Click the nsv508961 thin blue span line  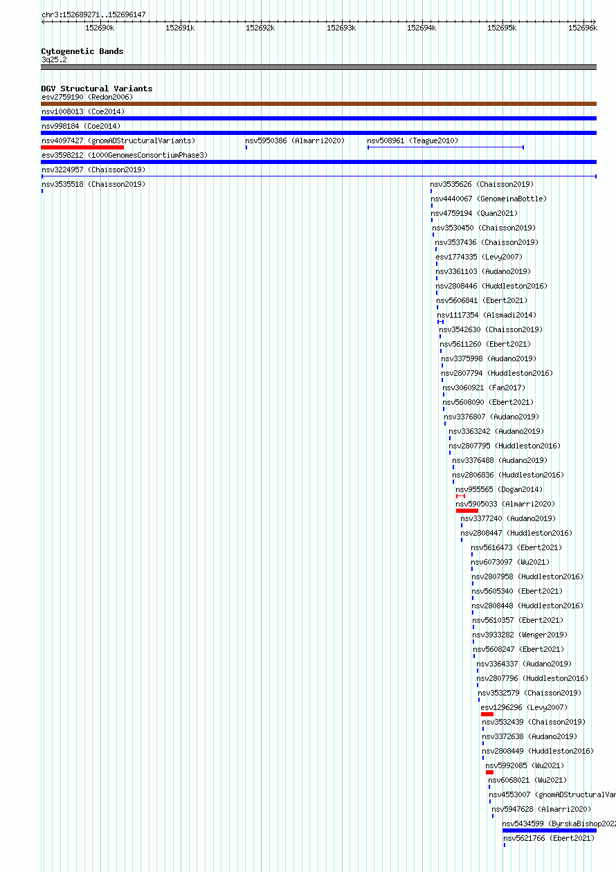click(446, 147)
